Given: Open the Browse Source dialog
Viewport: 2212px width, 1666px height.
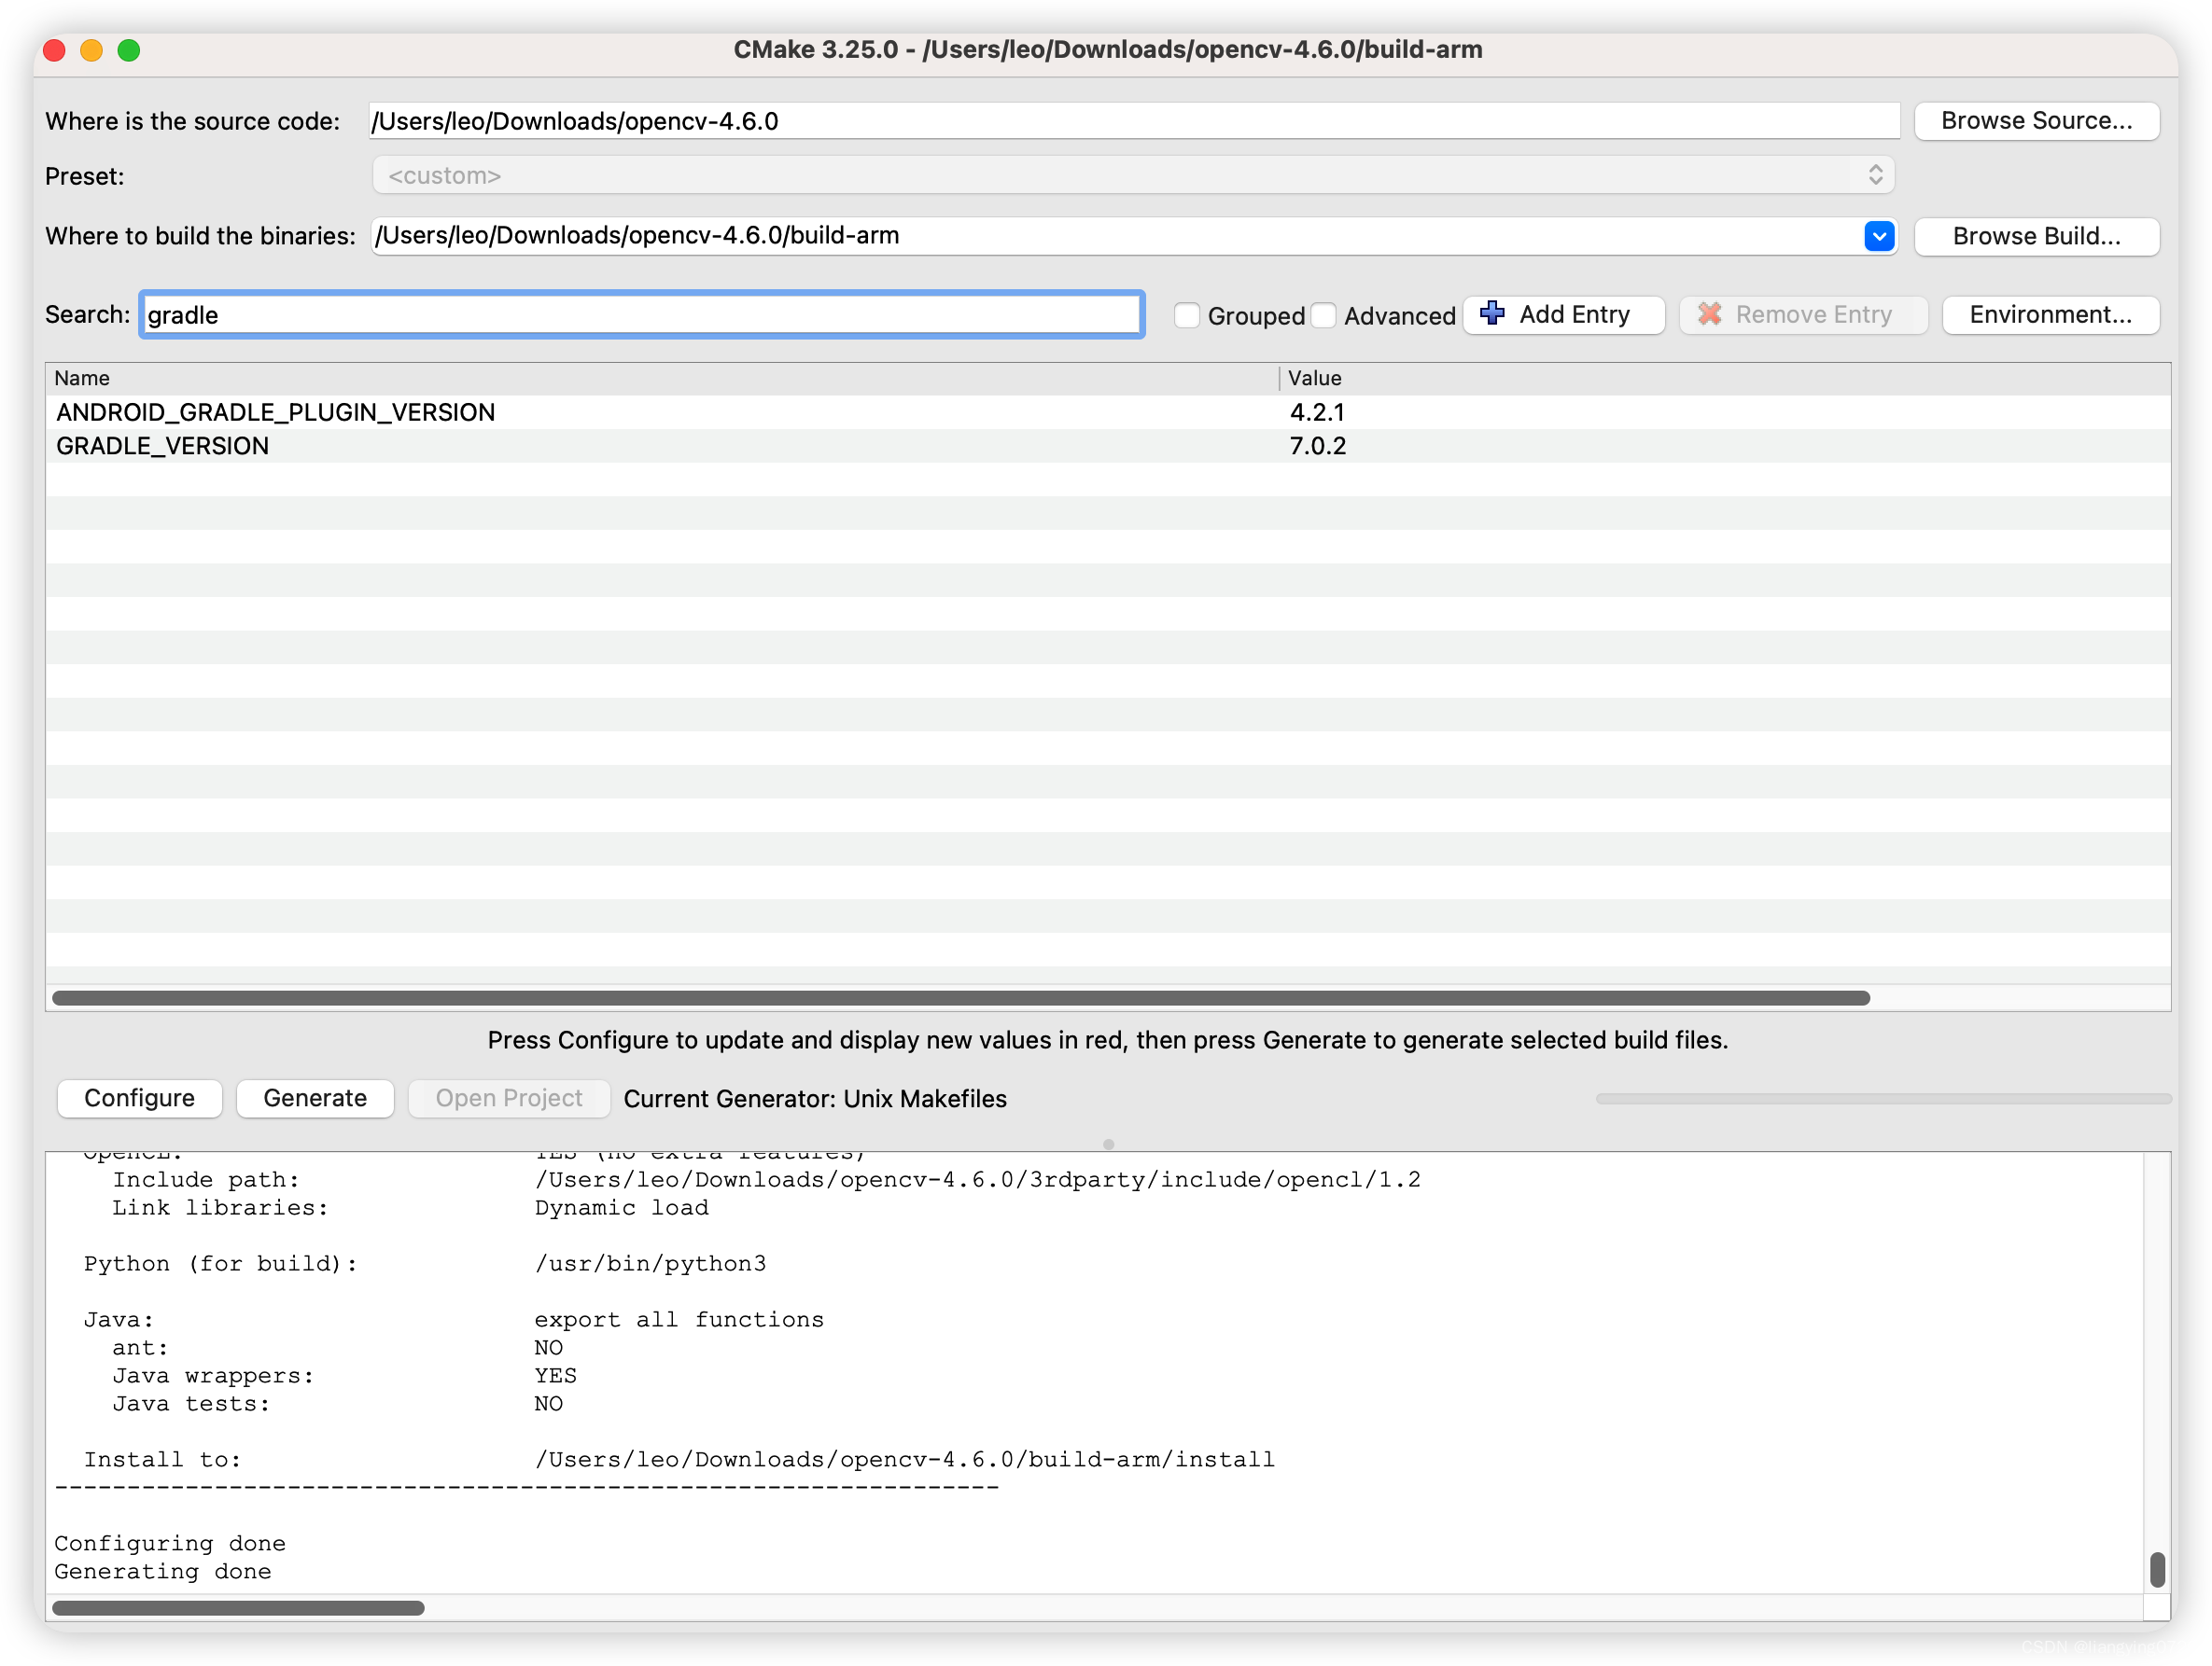Looking at the screenshot, I should tap(2036, 121).
